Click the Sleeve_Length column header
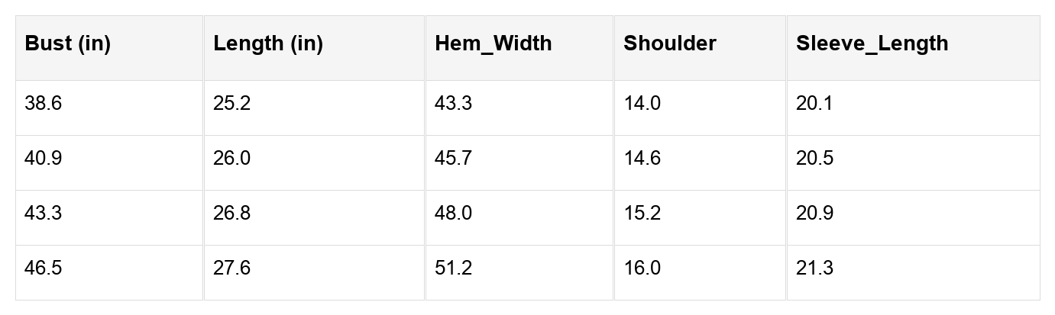 coord(872,44)
